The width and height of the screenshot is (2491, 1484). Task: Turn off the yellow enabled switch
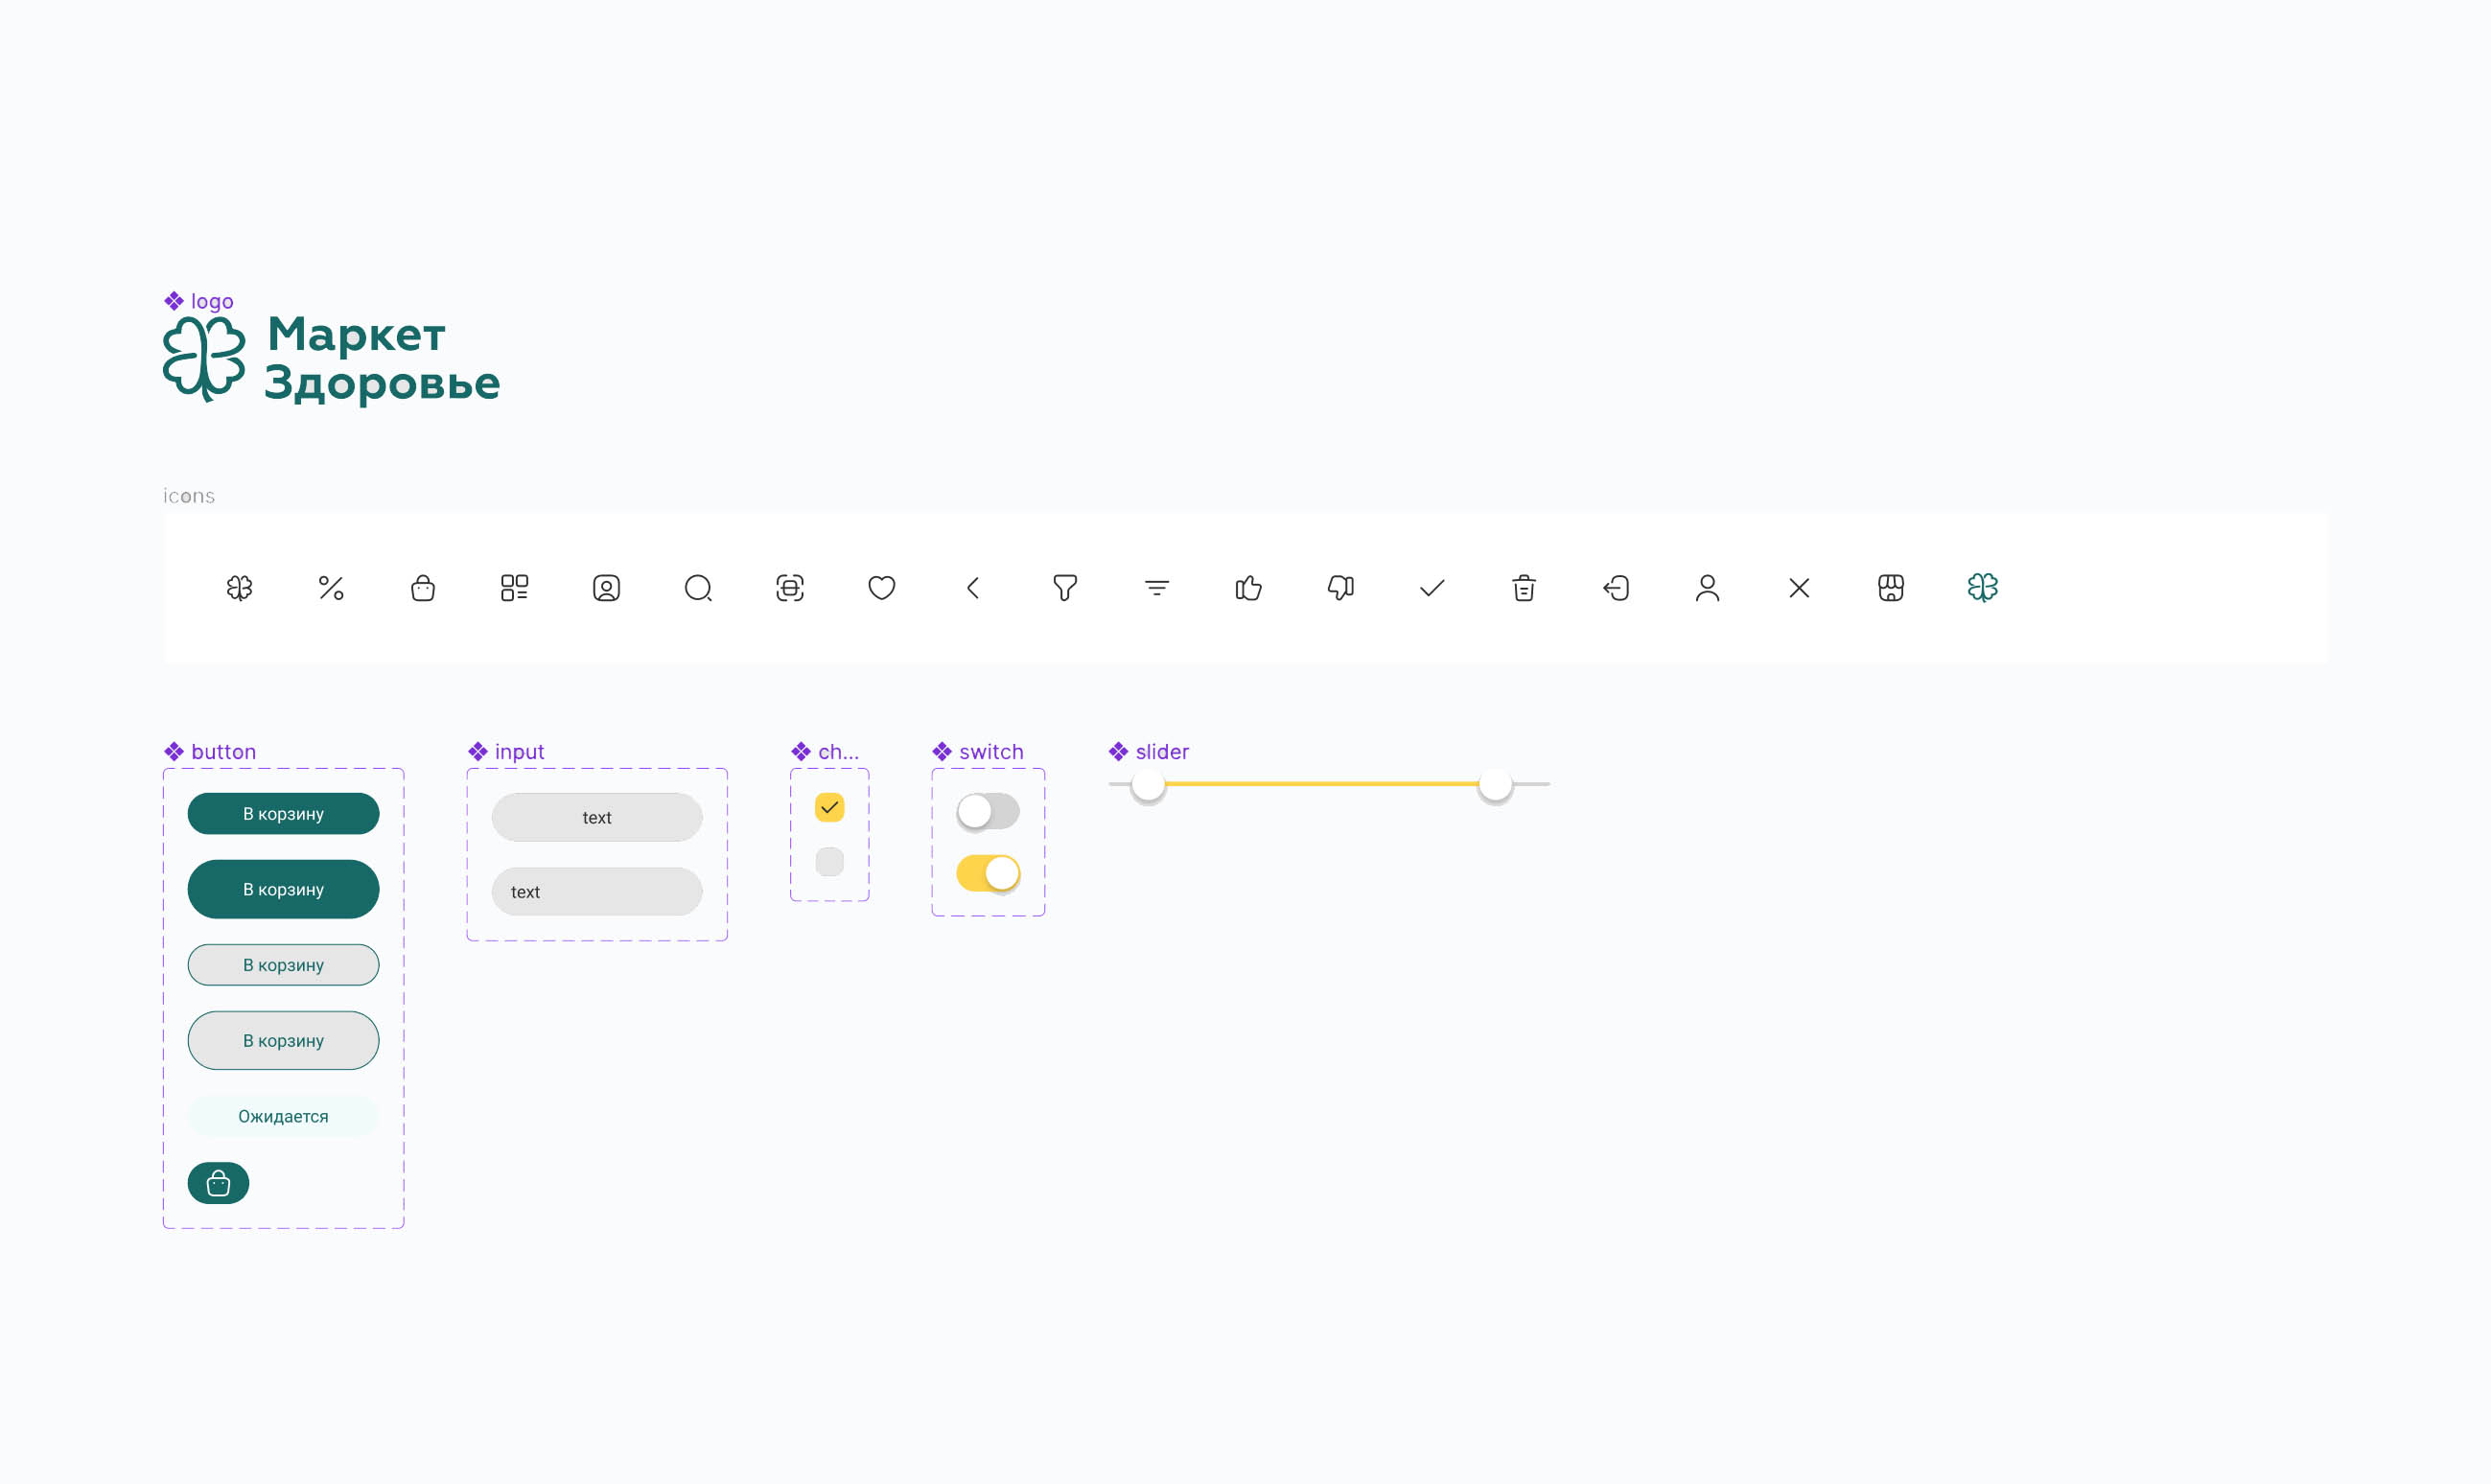[987, 873]
